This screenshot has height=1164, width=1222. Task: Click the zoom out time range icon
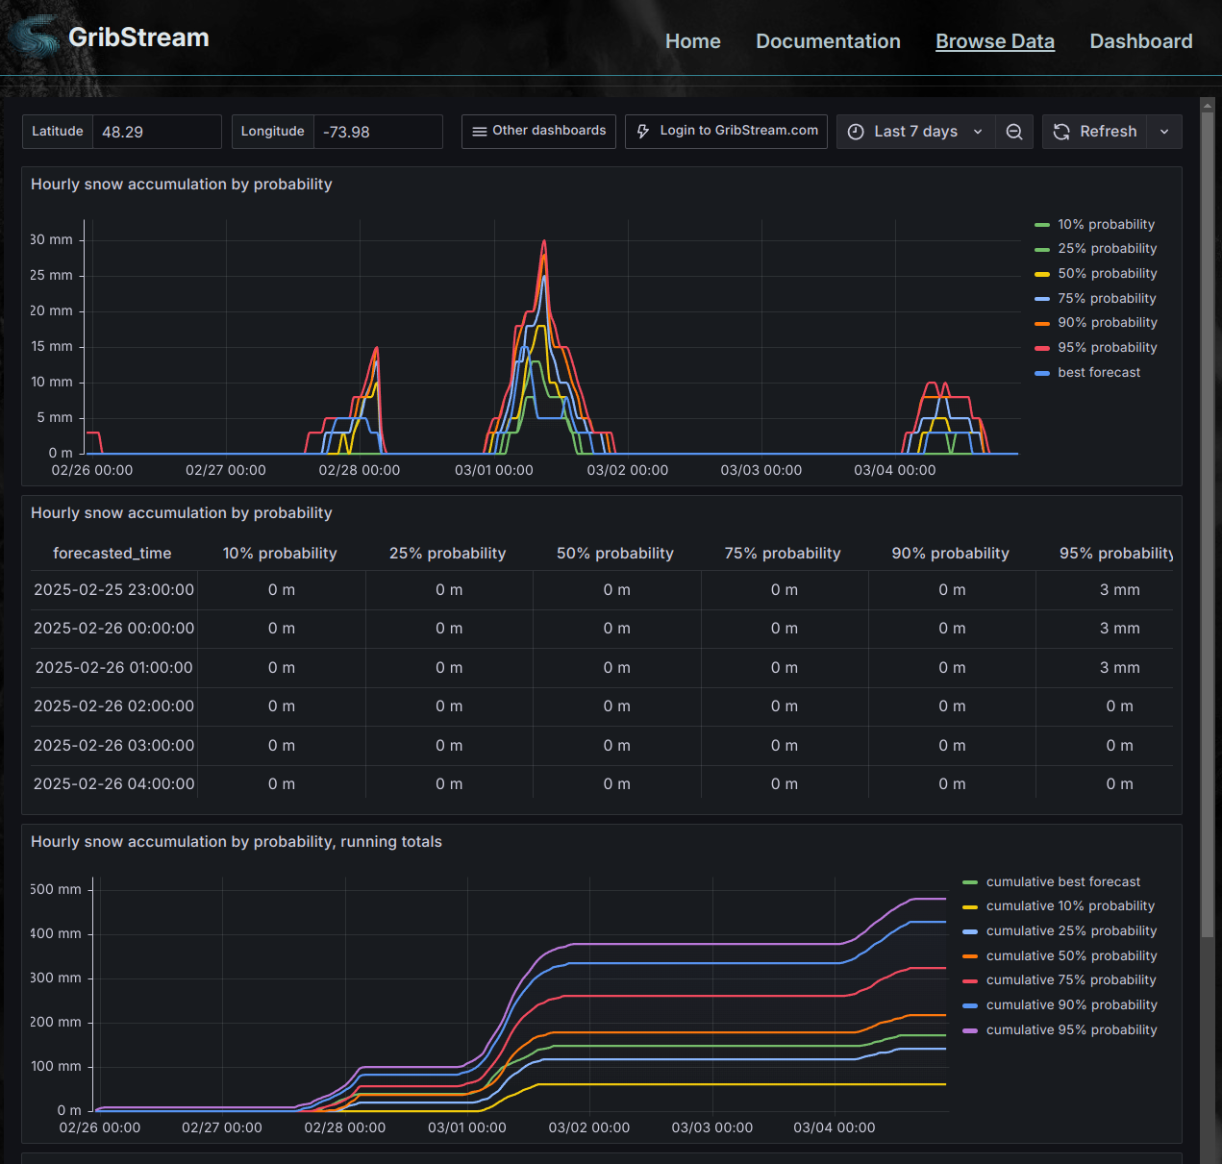pos(1014,132)
